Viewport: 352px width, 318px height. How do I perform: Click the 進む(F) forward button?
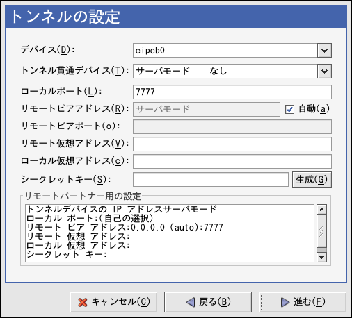303,302
